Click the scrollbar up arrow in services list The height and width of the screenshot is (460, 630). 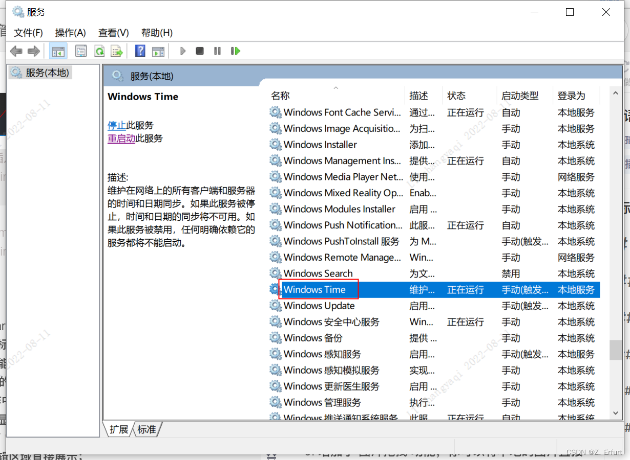pos(615,93)
